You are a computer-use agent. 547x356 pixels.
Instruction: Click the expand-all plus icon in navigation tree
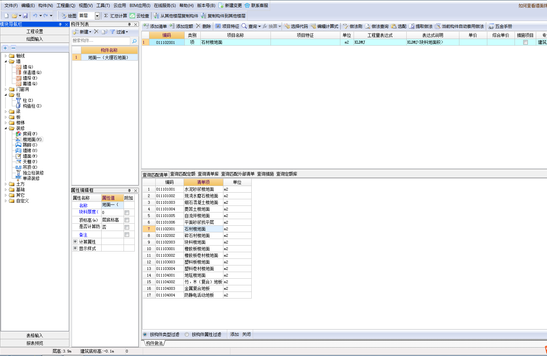(x=5, y=48)
